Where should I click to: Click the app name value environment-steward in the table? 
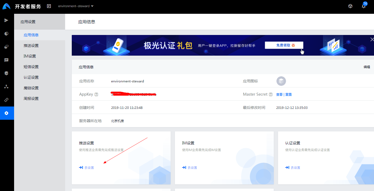128,81
